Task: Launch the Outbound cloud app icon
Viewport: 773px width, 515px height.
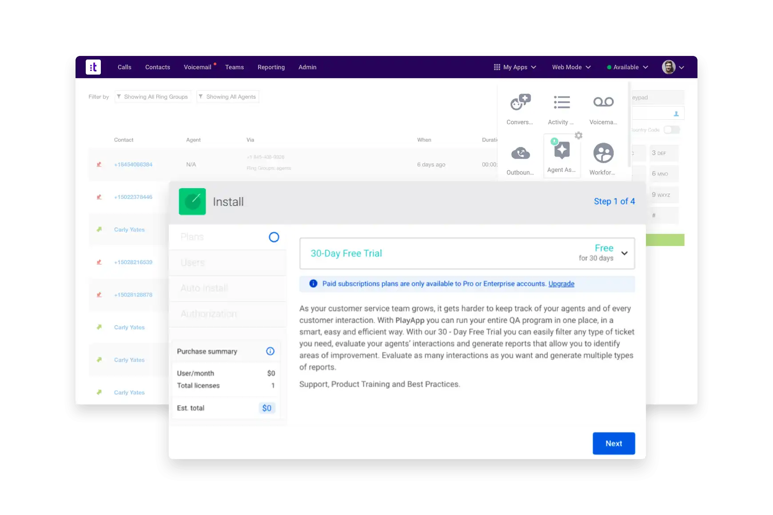Action: point(520,154)
